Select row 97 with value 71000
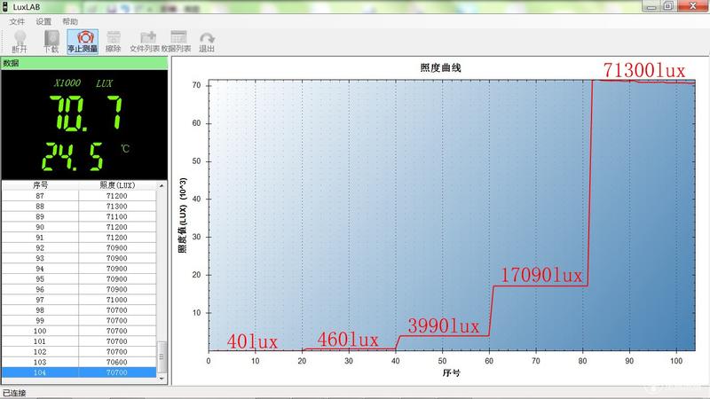The image size is (710, 399). pyautogui.click(x=79, y=300)
